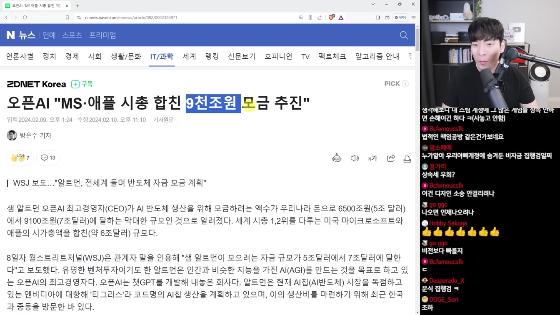Open the 프리미엄 section

pos(102,35)
